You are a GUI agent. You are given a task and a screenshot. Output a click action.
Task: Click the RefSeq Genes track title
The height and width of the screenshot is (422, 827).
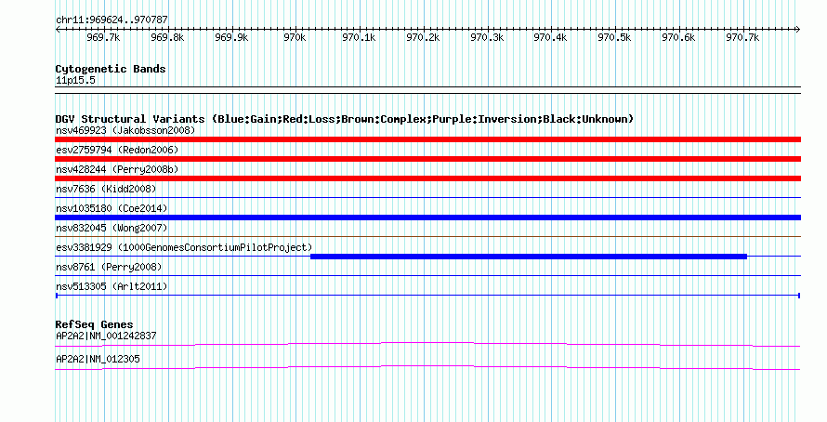(94, 325)
